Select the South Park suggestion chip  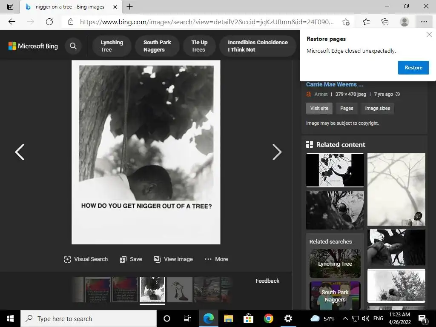157,46
